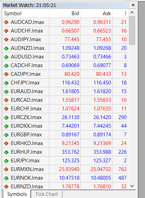Click the down arrow icon beside AUDCHF.lmax
Screen dimensions: 145x198
6,31
